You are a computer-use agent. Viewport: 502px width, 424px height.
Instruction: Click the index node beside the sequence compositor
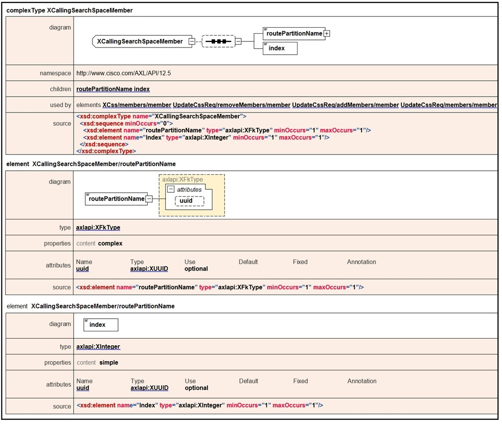280,49
